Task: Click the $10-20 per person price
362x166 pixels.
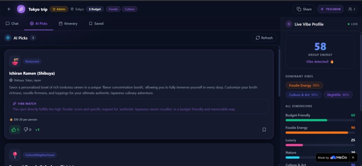Action: [x=23, y=120]
